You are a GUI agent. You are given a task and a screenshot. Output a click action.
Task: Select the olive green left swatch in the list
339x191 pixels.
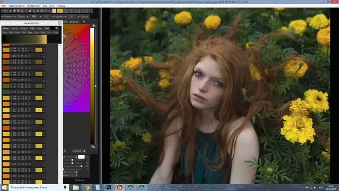pyautogui.click(x=6, y=86)
